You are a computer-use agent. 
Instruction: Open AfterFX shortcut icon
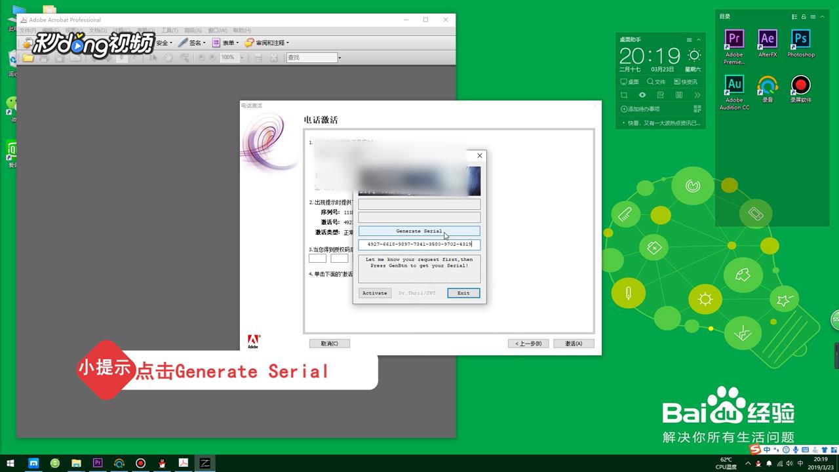(767, 43)
